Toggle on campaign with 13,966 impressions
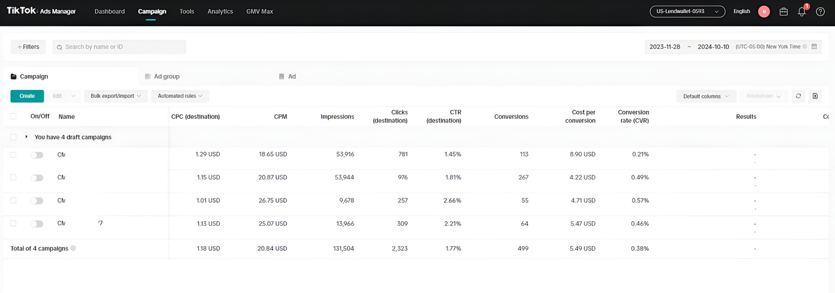835x293 pixels. click(x=37, y=224)
